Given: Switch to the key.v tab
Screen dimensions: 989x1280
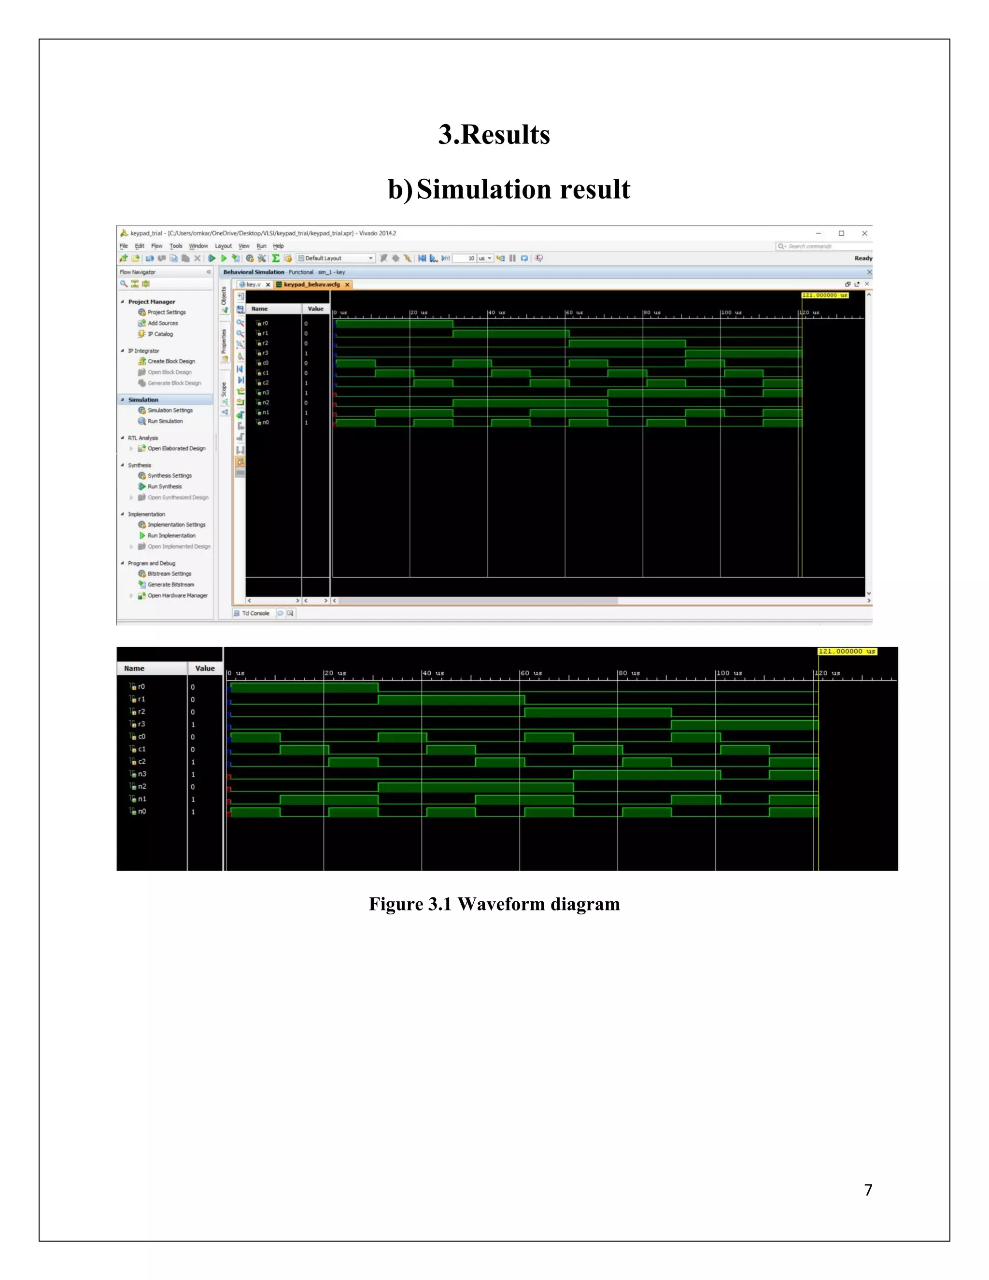Looking at the screenshot, I should point(253,284).
